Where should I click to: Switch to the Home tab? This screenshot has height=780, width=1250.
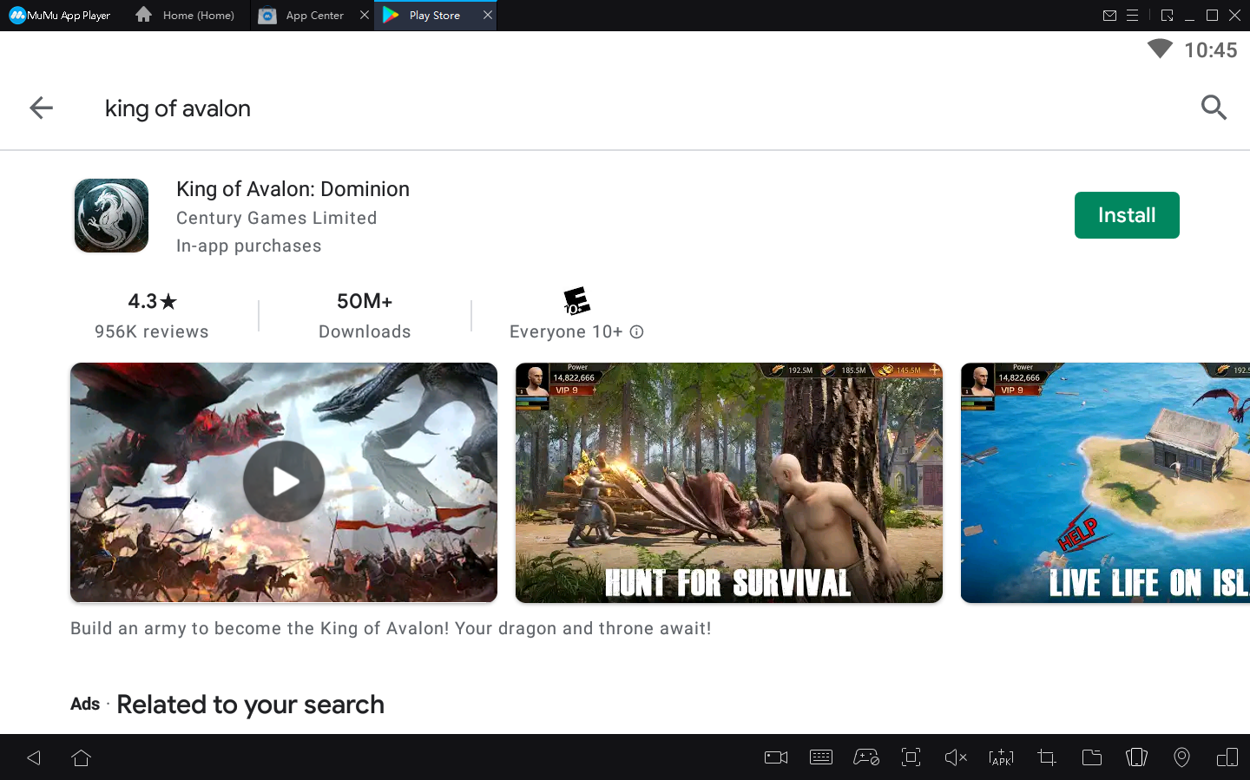[186, 16]
